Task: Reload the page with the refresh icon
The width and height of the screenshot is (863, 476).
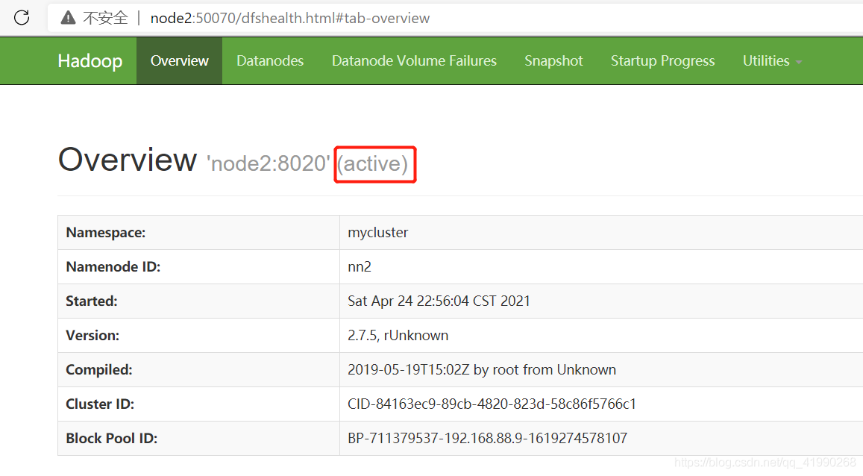Action: tap(22, 18)
